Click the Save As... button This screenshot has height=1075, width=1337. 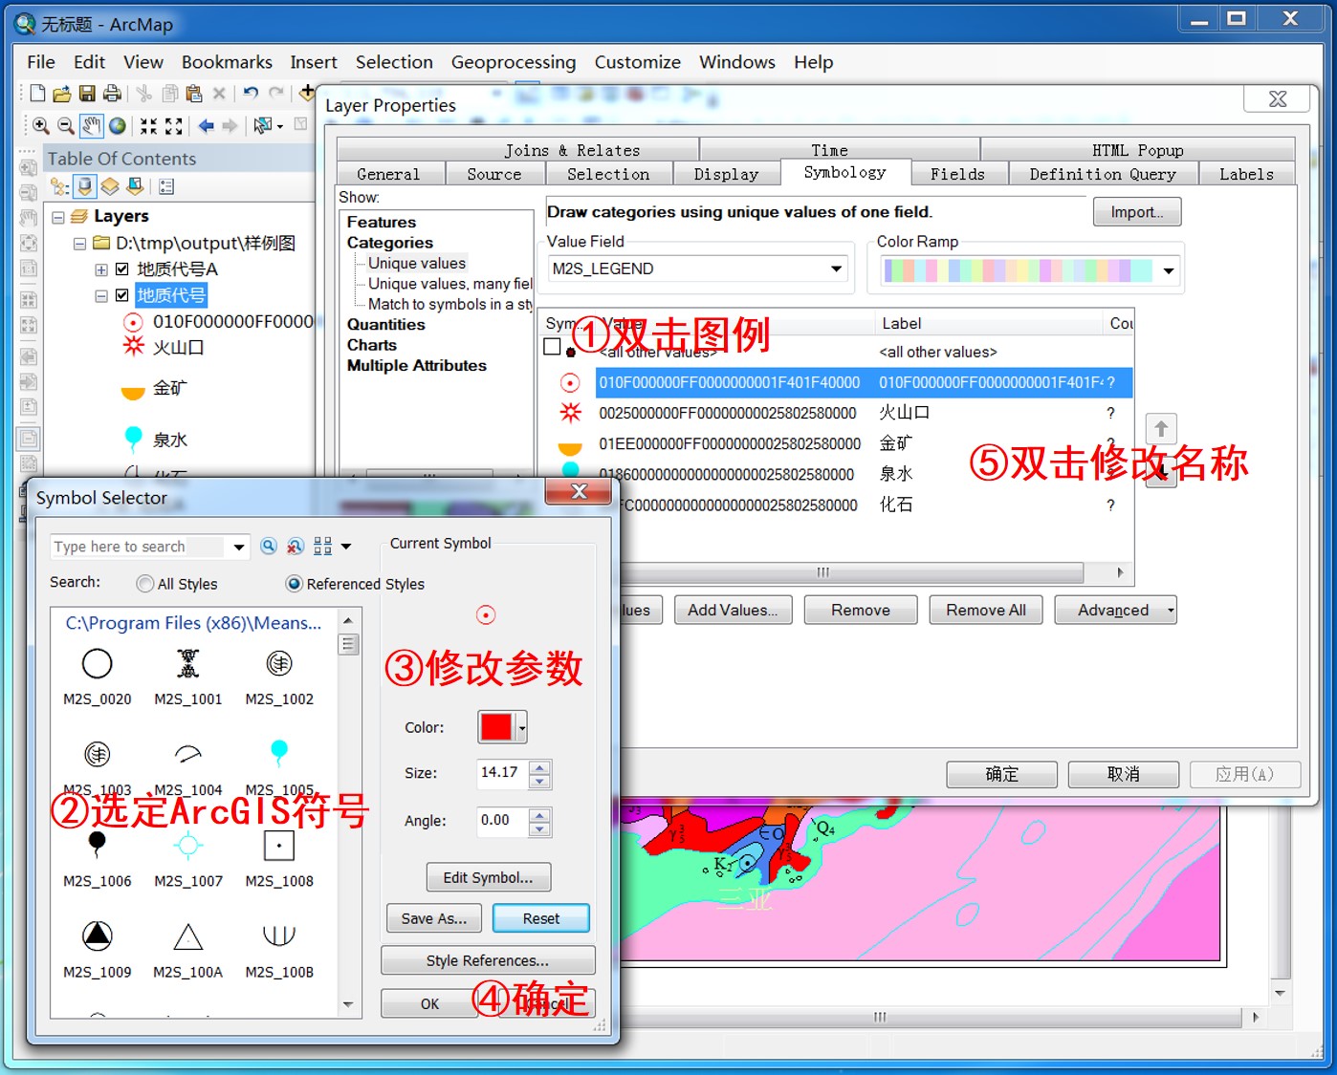pyautogui.click(x=434, y=918)
